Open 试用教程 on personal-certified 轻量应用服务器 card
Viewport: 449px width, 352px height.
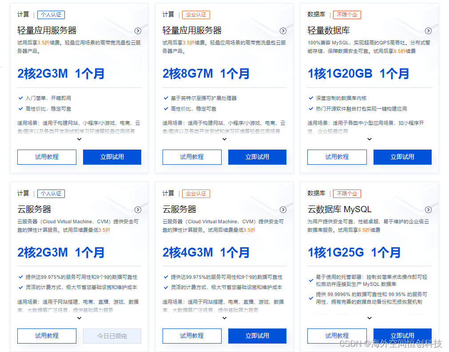pyautogui.click(x=47, y=157)
